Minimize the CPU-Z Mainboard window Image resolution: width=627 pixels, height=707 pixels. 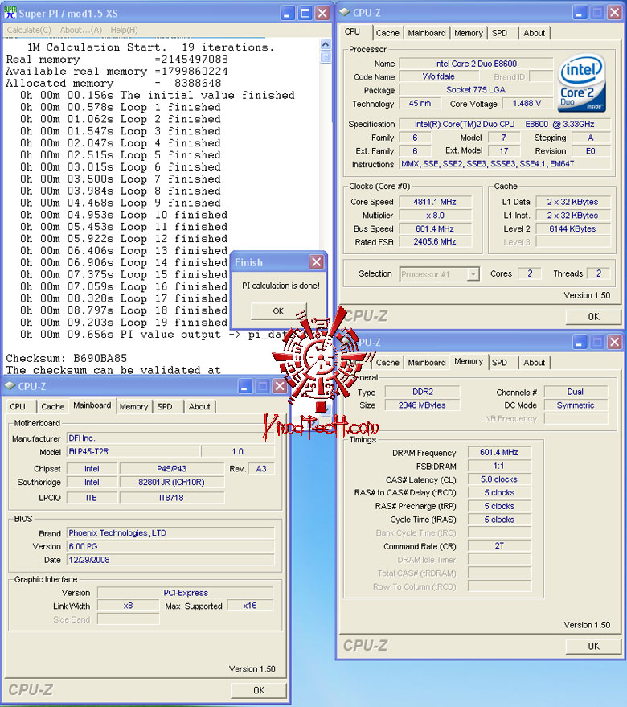click(x=245, y=386)
